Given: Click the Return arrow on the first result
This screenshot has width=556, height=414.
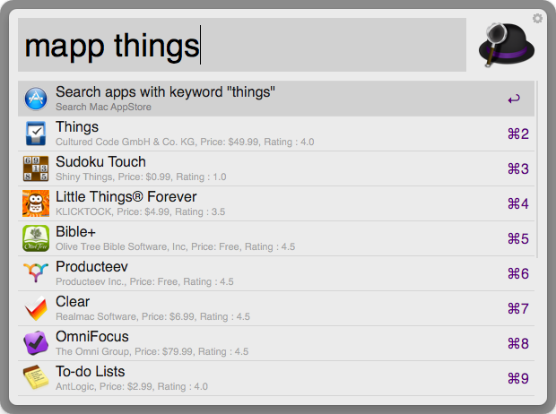Looking at the screenshot, I should click(x=514, y=99).
